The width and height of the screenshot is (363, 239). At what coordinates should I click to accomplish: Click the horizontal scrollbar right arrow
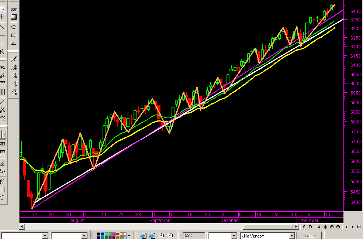(296, 226)
